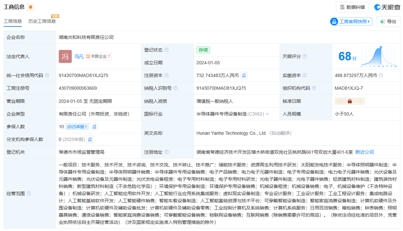View 关联企业 7 related companies tag
The width and height of the screenshot is (403, 231).
pos(98,56)
